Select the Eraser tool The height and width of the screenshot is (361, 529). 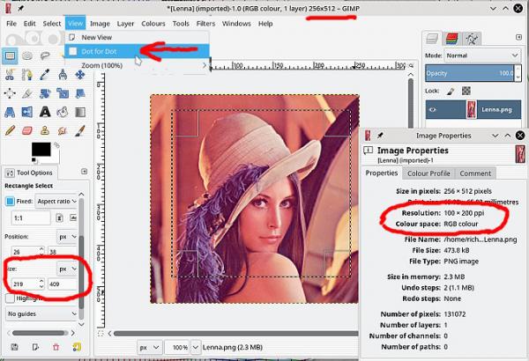coord(27,130)
